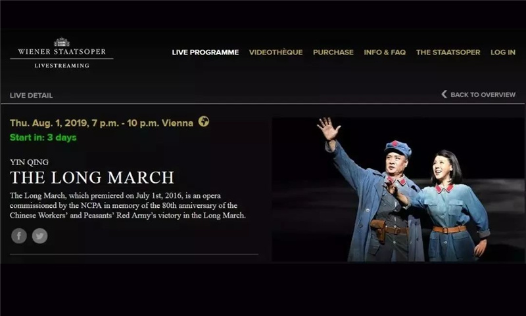Click the Live Detail section heading
Image resolution: width=526 pixels, height=316 pixels.
[x=31, y=95]
